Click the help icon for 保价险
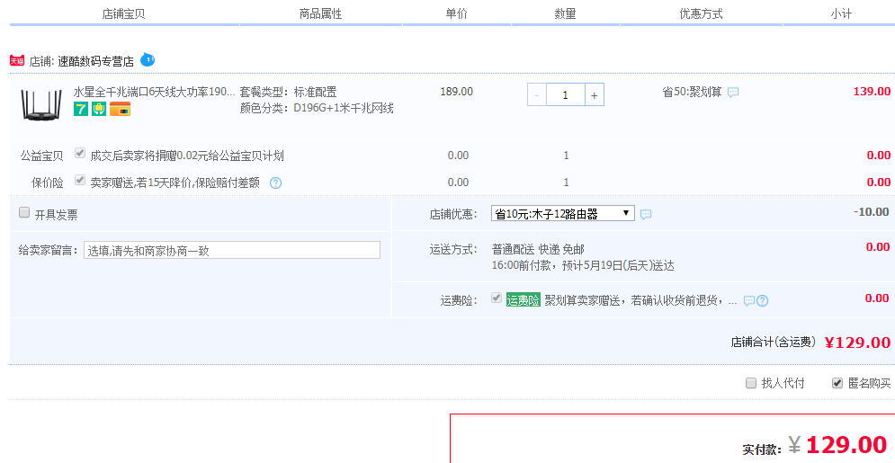 [275, 183]
